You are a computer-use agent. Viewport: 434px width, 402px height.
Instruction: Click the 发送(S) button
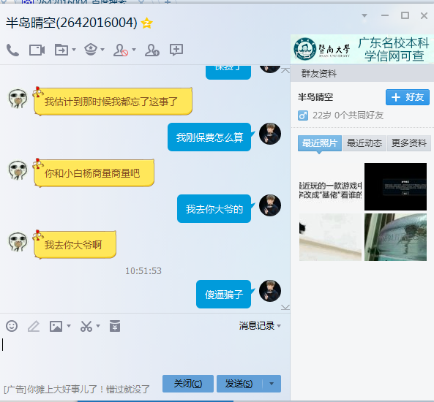(239, 384)
